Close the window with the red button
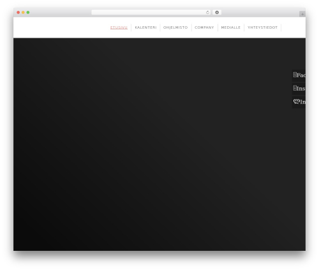The height and width of the screenshot is (270, 319). 19,12
